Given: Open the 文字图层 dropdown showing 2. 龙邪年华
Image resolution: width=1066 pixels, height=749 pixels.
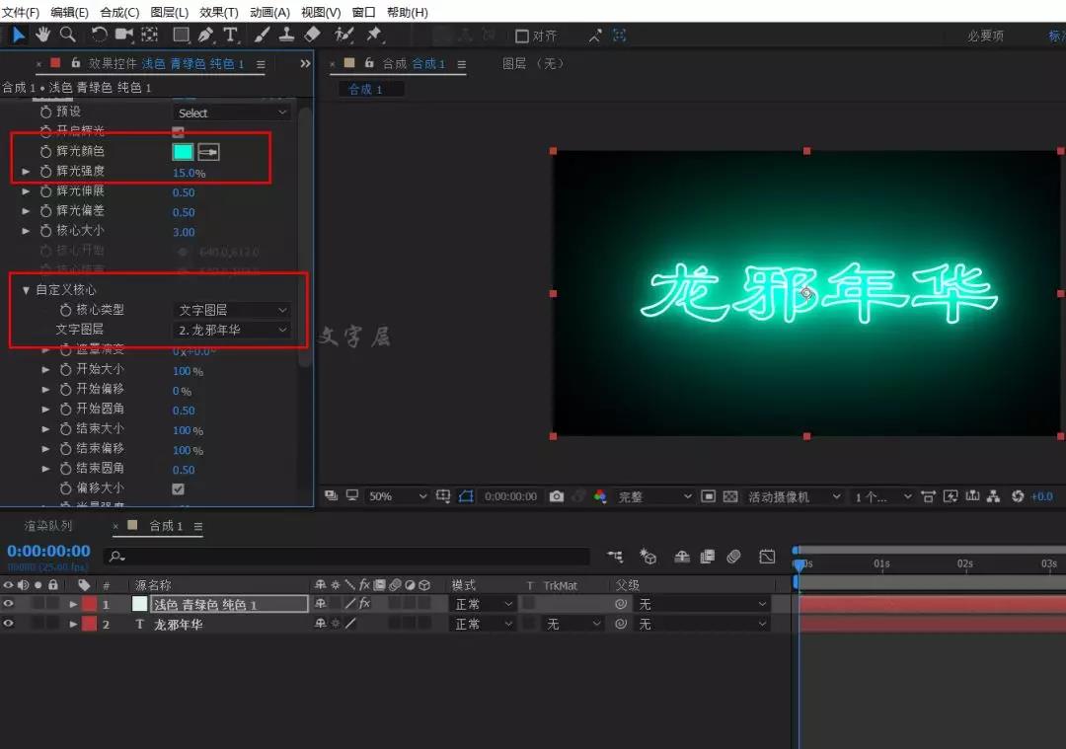Looking at the screenshot, I should 232,330.
